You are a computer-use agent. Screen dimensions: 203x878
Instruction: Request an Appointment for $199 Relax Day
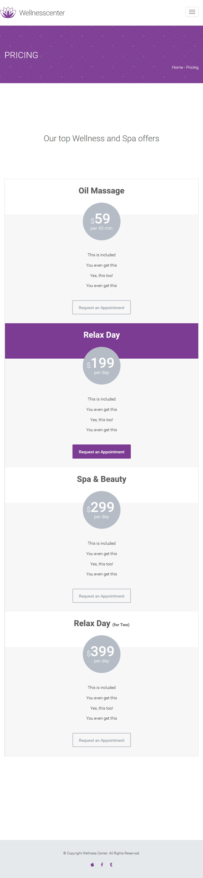(x=101, y=452)
